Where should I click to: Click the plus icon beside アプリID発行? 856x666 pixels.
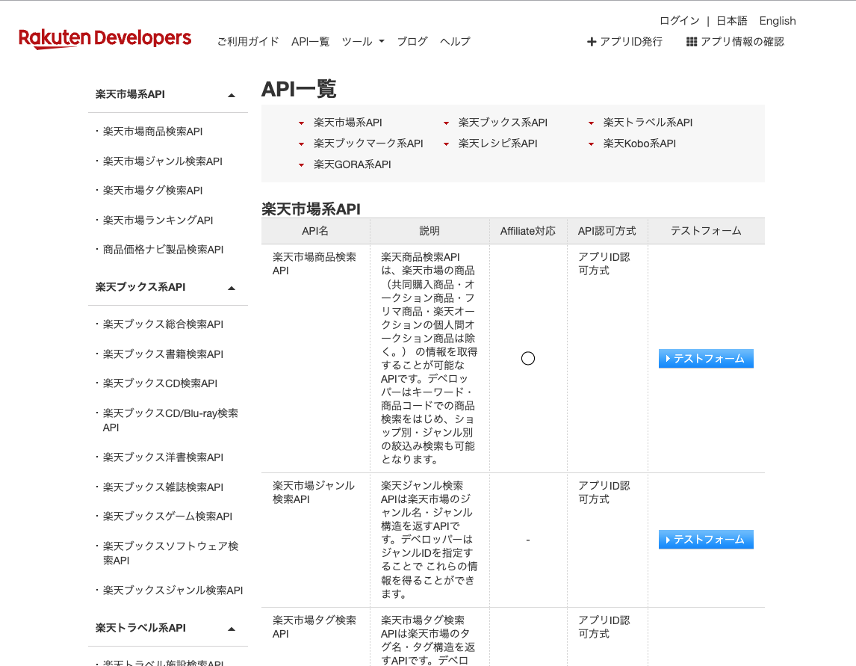point(592,42)
